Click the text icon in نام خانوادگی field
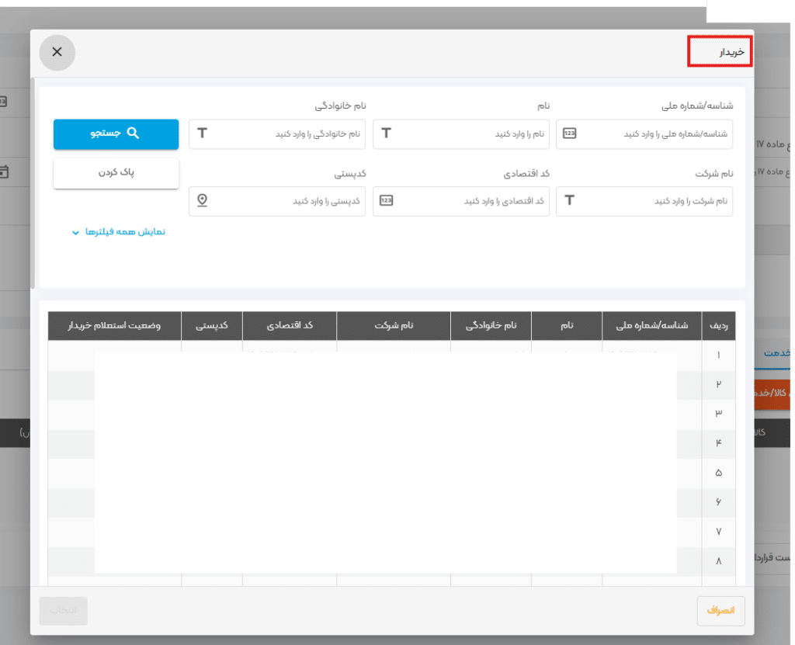Screen dimensions: 795x645 click(x=202, y=134)
